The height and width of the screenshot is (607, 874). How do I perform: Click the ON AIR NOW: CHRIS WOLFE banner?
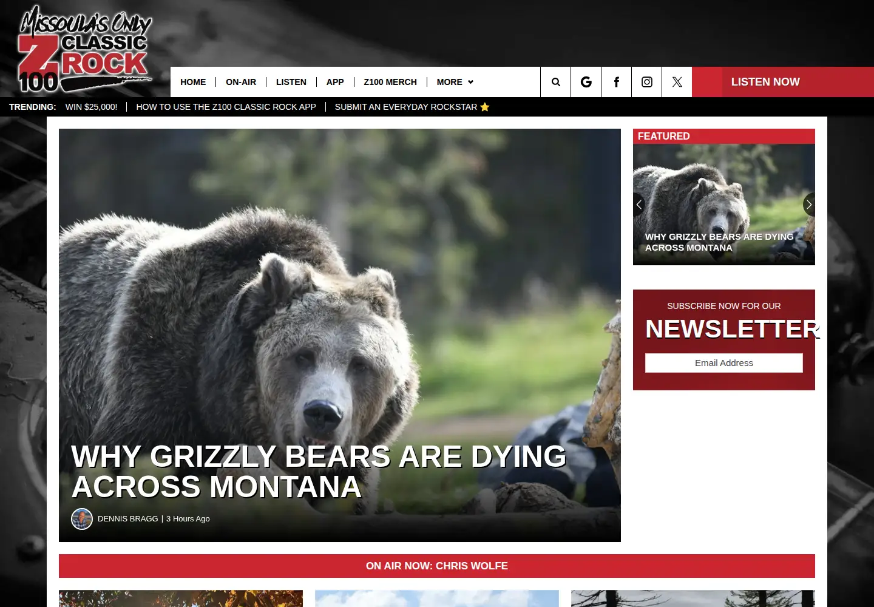437,566
